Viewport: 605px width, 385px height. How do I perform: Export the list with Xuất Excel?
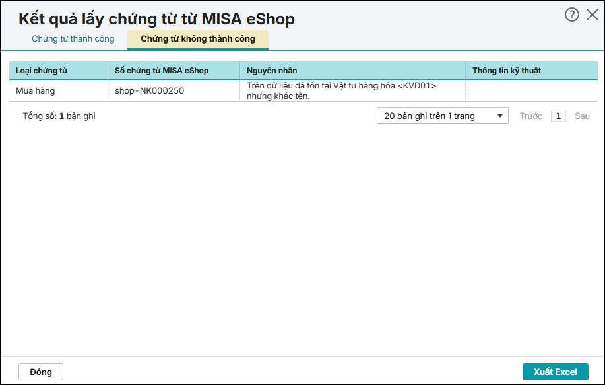click(x=555, y=372)
